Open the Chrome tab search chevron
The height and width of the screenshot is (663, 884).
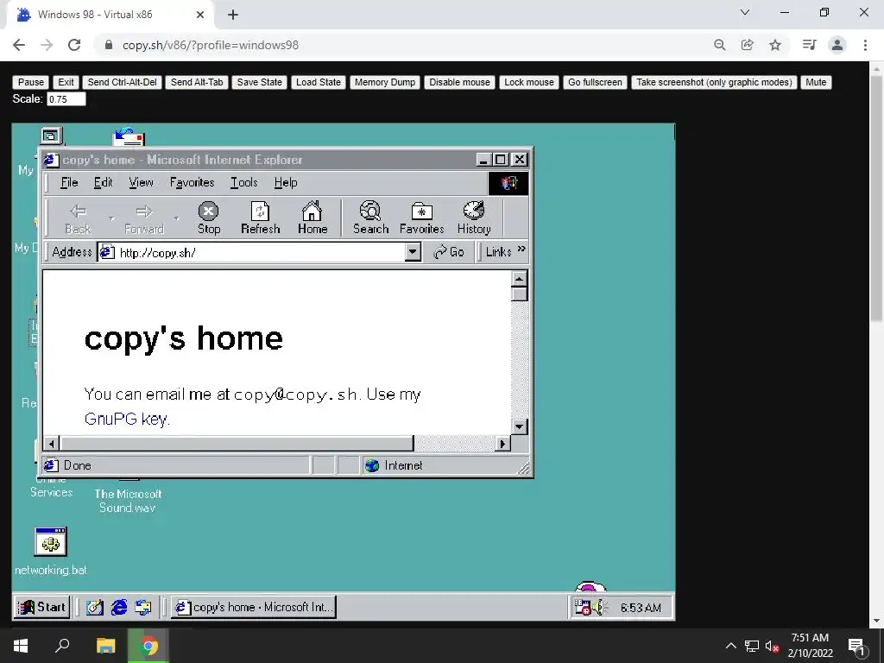(x=745, y=12)
